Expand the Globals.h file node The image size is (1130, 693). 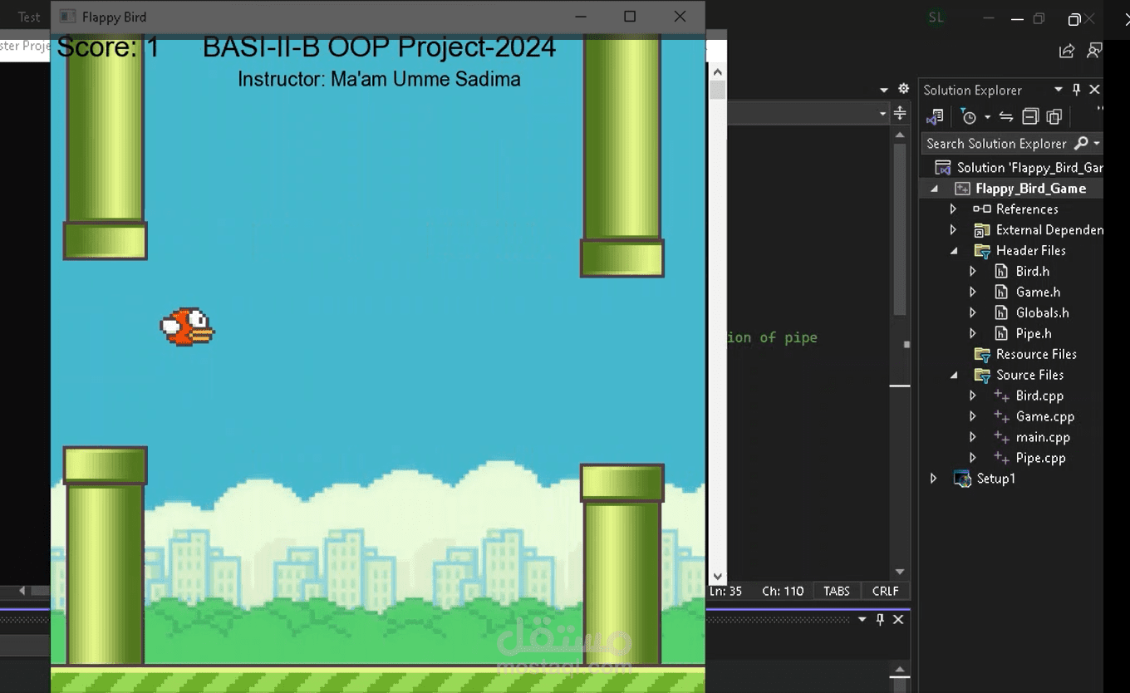(x=972, y=312)
